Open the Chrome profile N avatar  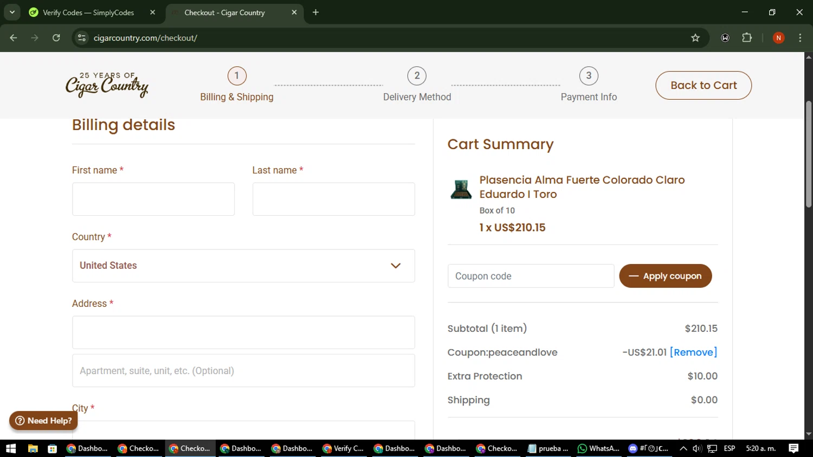(x=779, y=38)
